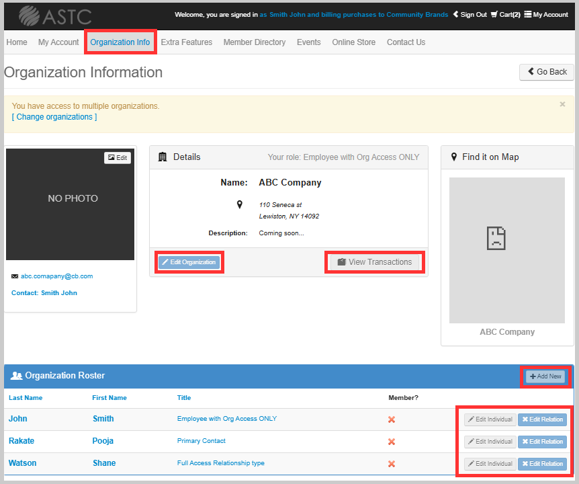Open first name Shane link
The width and height of the screenshot is (579, 484).
[x=104, y=463]
